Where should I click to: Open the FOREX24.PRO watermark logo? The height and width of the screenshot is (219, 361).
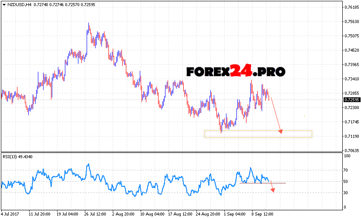[x=236, y=71]
